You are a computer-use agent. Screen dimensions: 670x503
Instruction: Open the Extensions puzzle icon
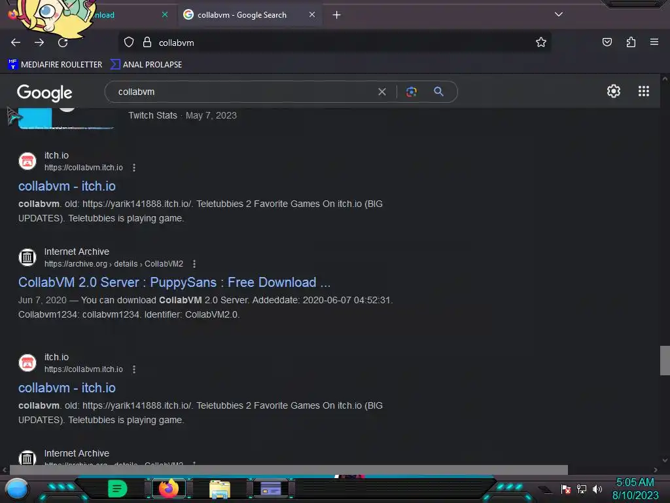point(631,43)
